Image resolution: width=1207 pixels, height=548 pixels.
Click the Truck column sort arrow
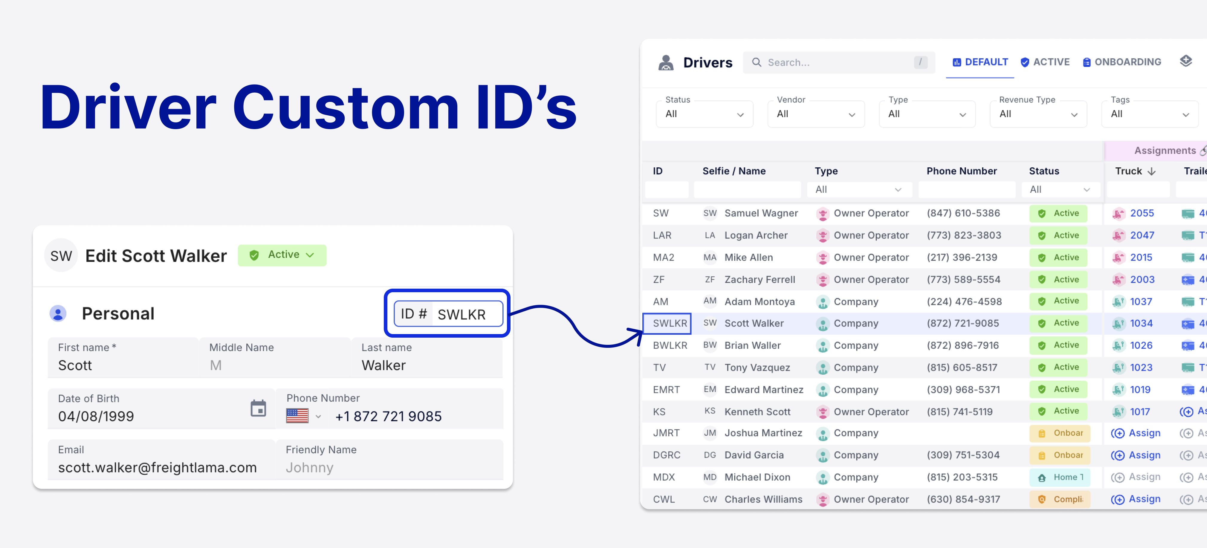point(1152,172)
